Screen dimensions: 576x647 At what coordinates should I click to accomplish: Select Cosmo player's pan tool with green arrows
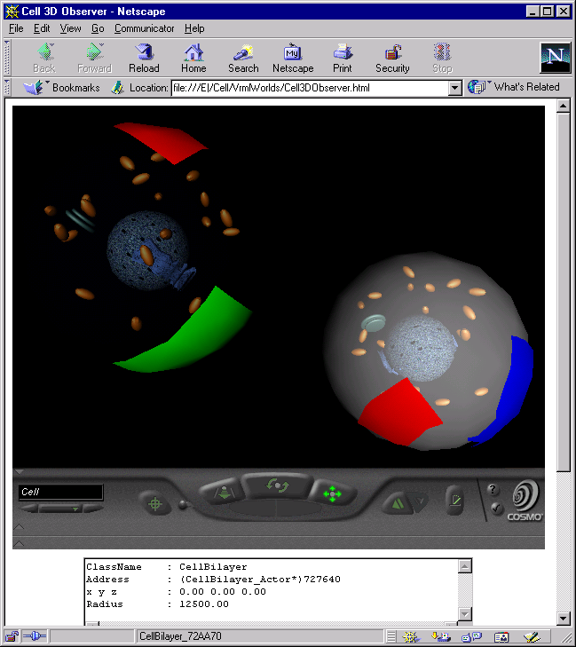click(333, 494)
